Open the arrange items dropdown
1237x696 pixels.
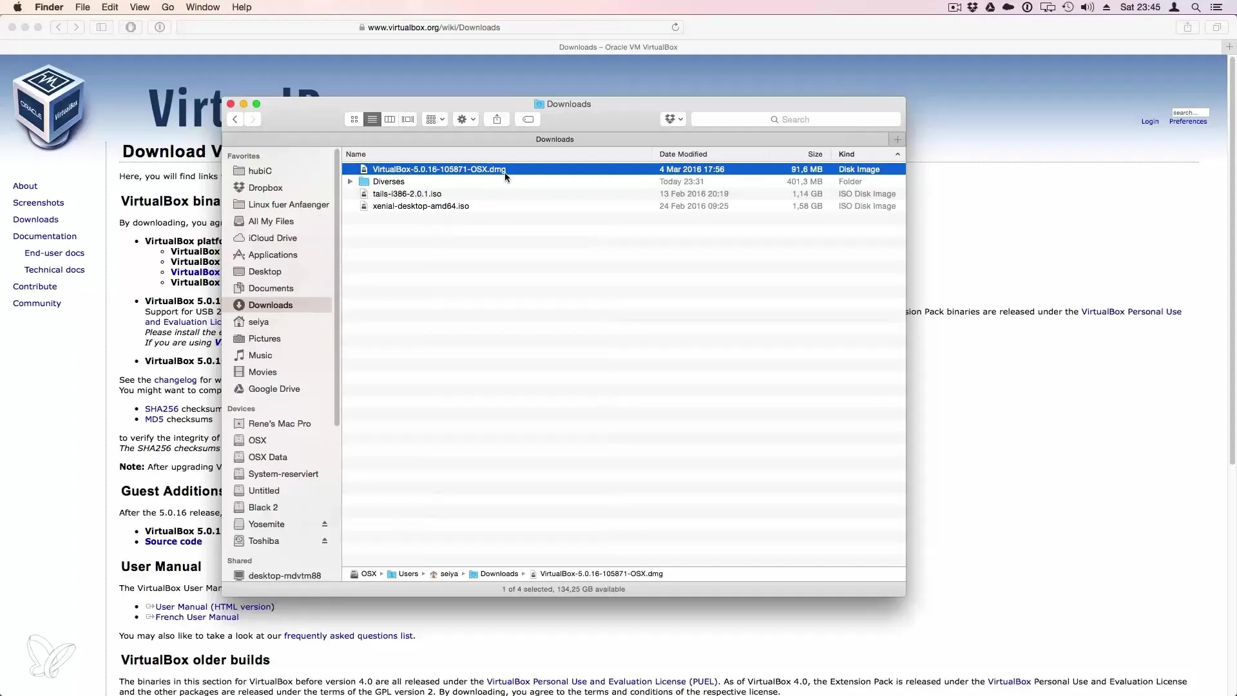[435, 119]
